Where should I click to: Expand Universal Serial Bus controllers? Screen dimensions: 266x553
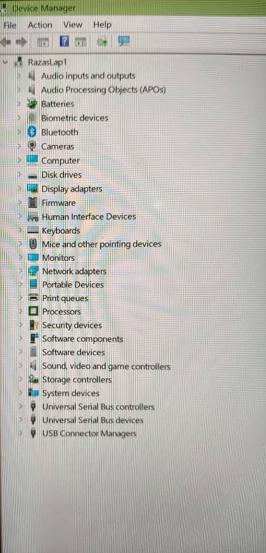click(21, 407)
